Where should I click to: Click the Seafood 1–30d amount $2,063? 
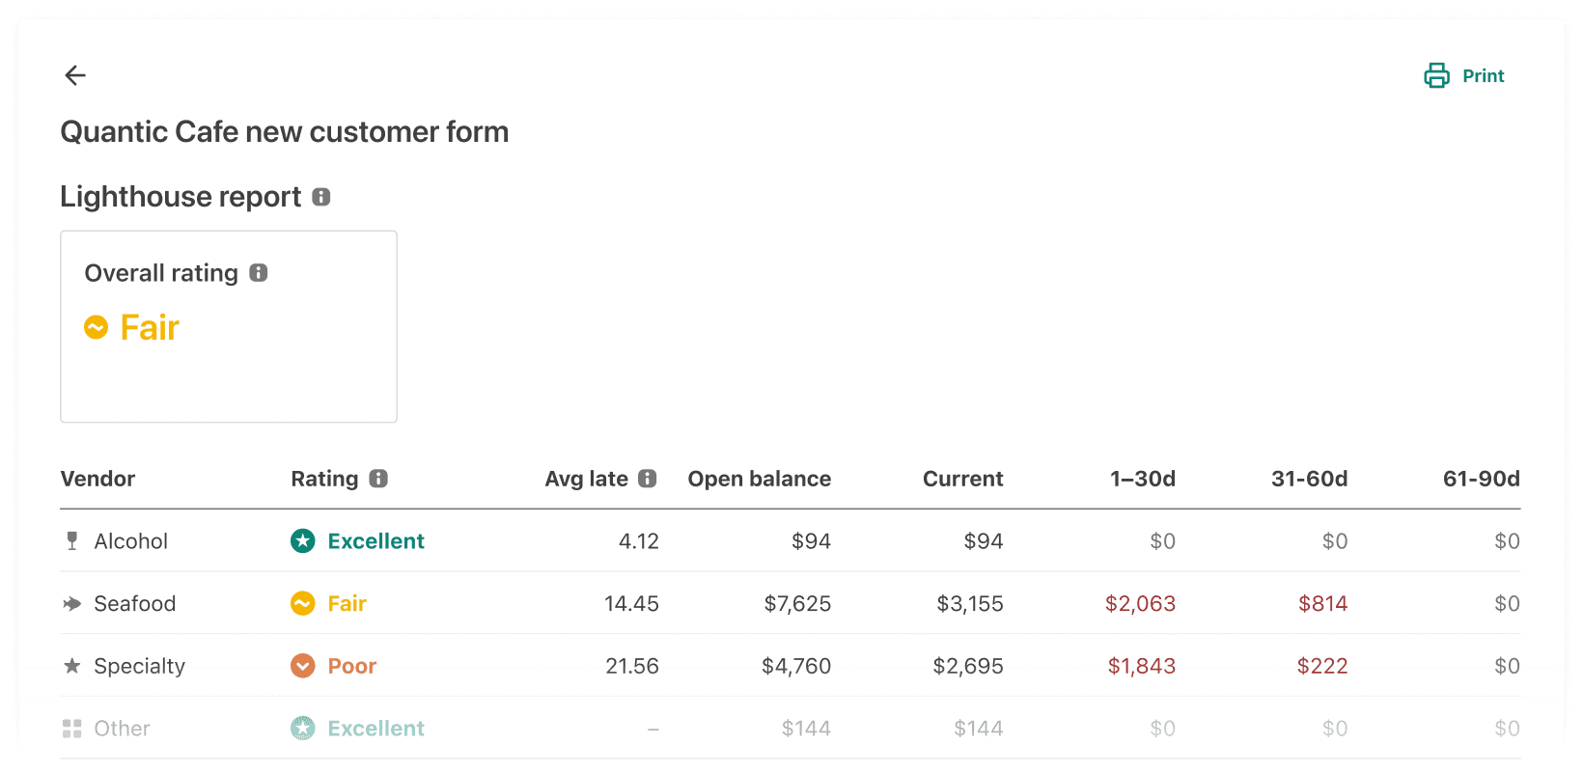[x=1140, y=604]
